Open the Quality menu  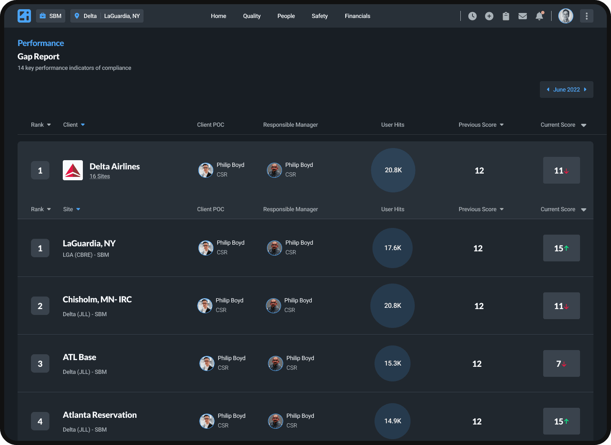(252, 16)
